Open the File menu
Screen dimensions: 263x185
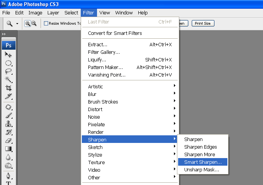pyautogui.click(x=6, y=13)
